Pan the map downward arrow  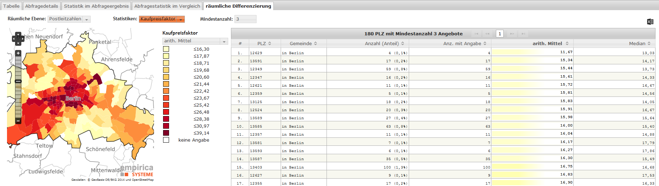point(18,43)
